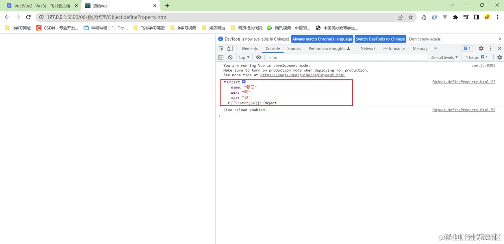The width and height of the screenshot is (504, 244).
Task: Open the media control playlist icon
Action: [x=466, y=17]
